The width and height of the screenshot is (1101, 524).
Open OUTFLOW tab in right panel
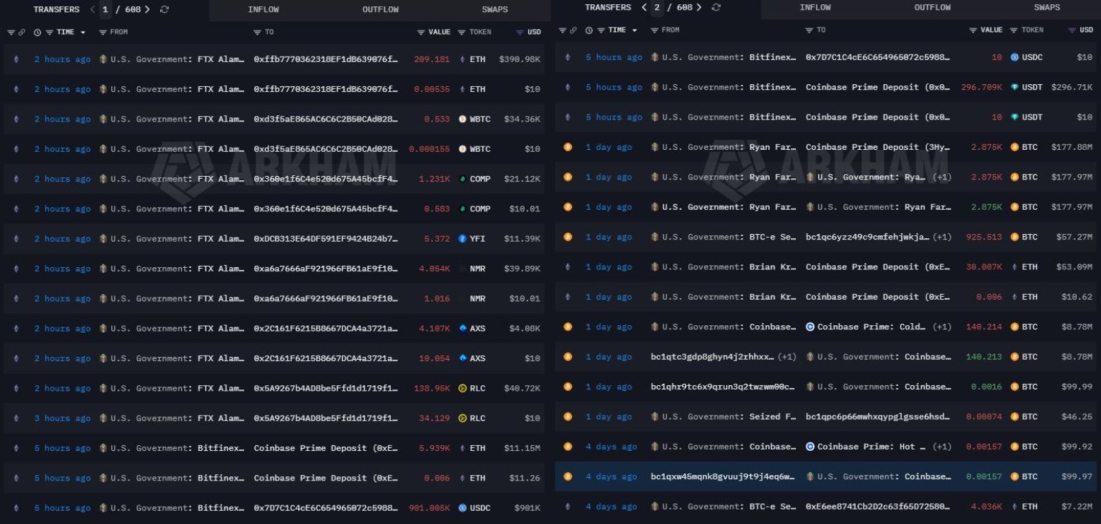pos(933,8)
